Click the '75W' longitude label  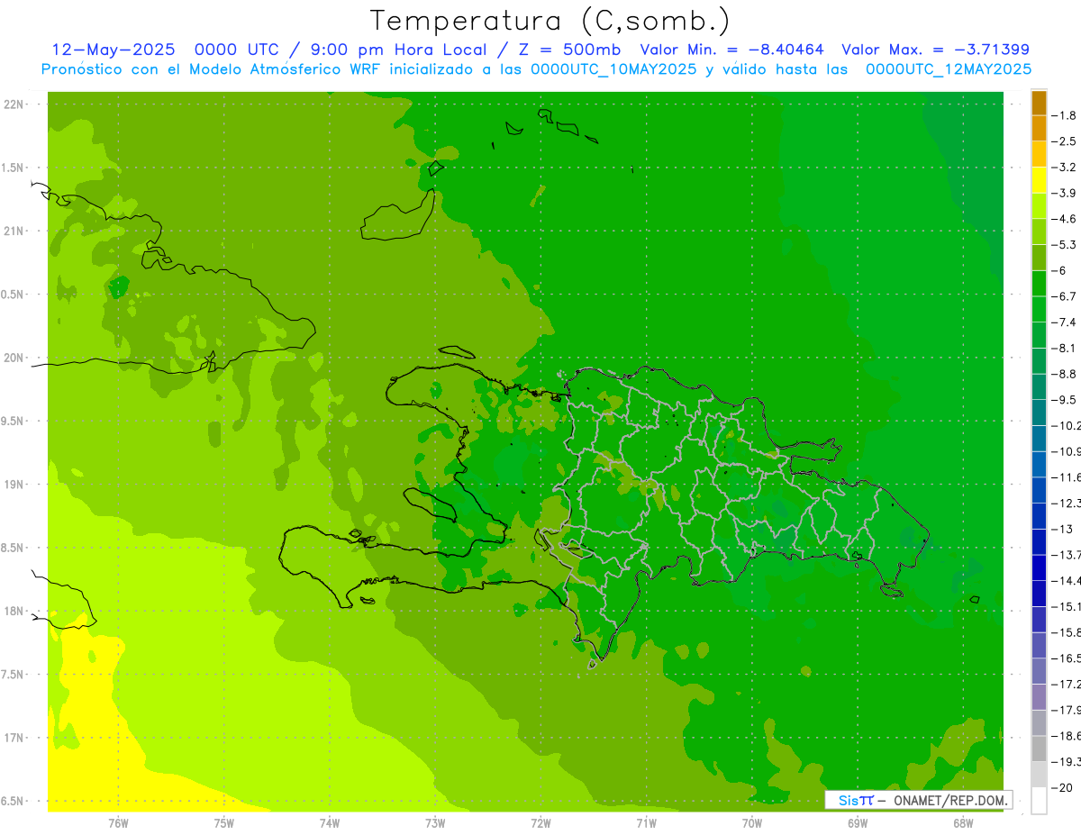224,822
